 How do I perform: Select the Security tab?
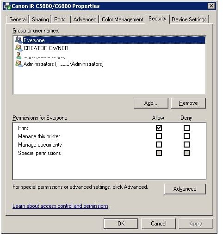coord(157,19)
